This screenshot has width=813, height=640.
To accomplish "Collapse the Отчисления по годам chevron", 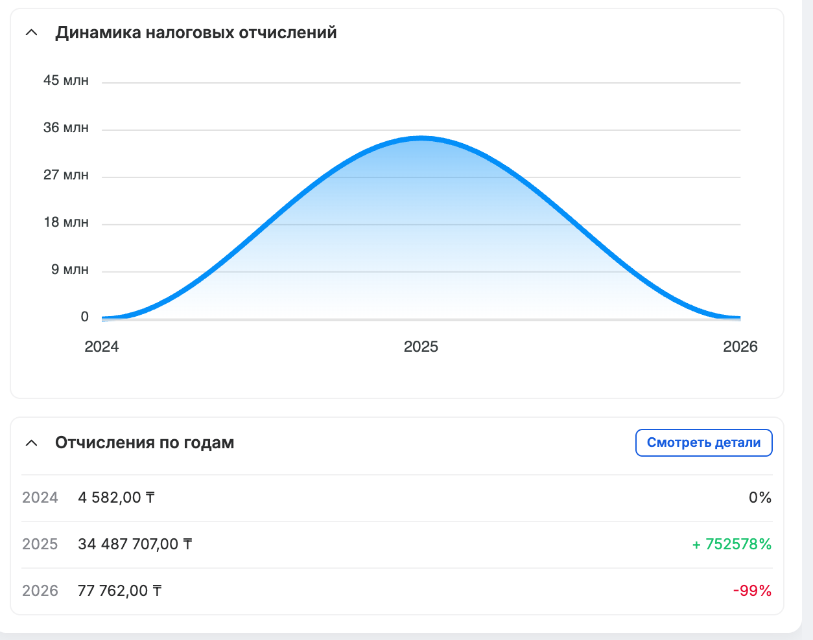I will pos(31,443).
